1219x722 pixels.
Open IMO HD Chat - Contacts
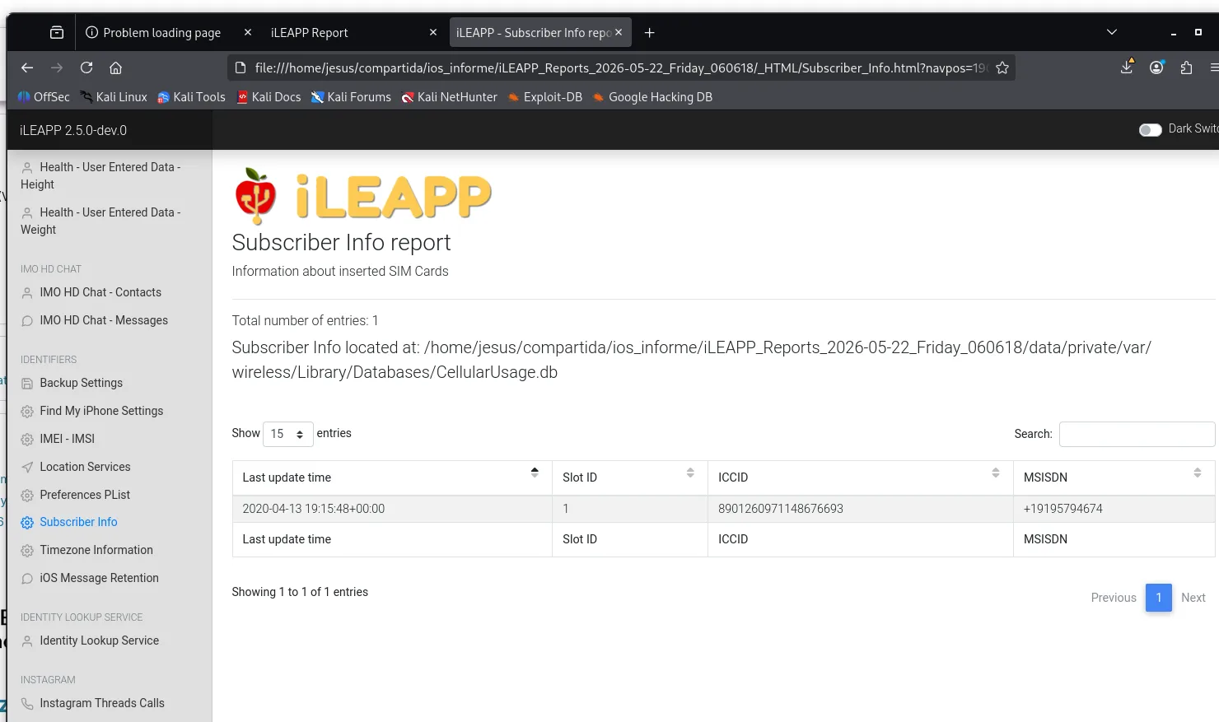[x=91, y=292]
